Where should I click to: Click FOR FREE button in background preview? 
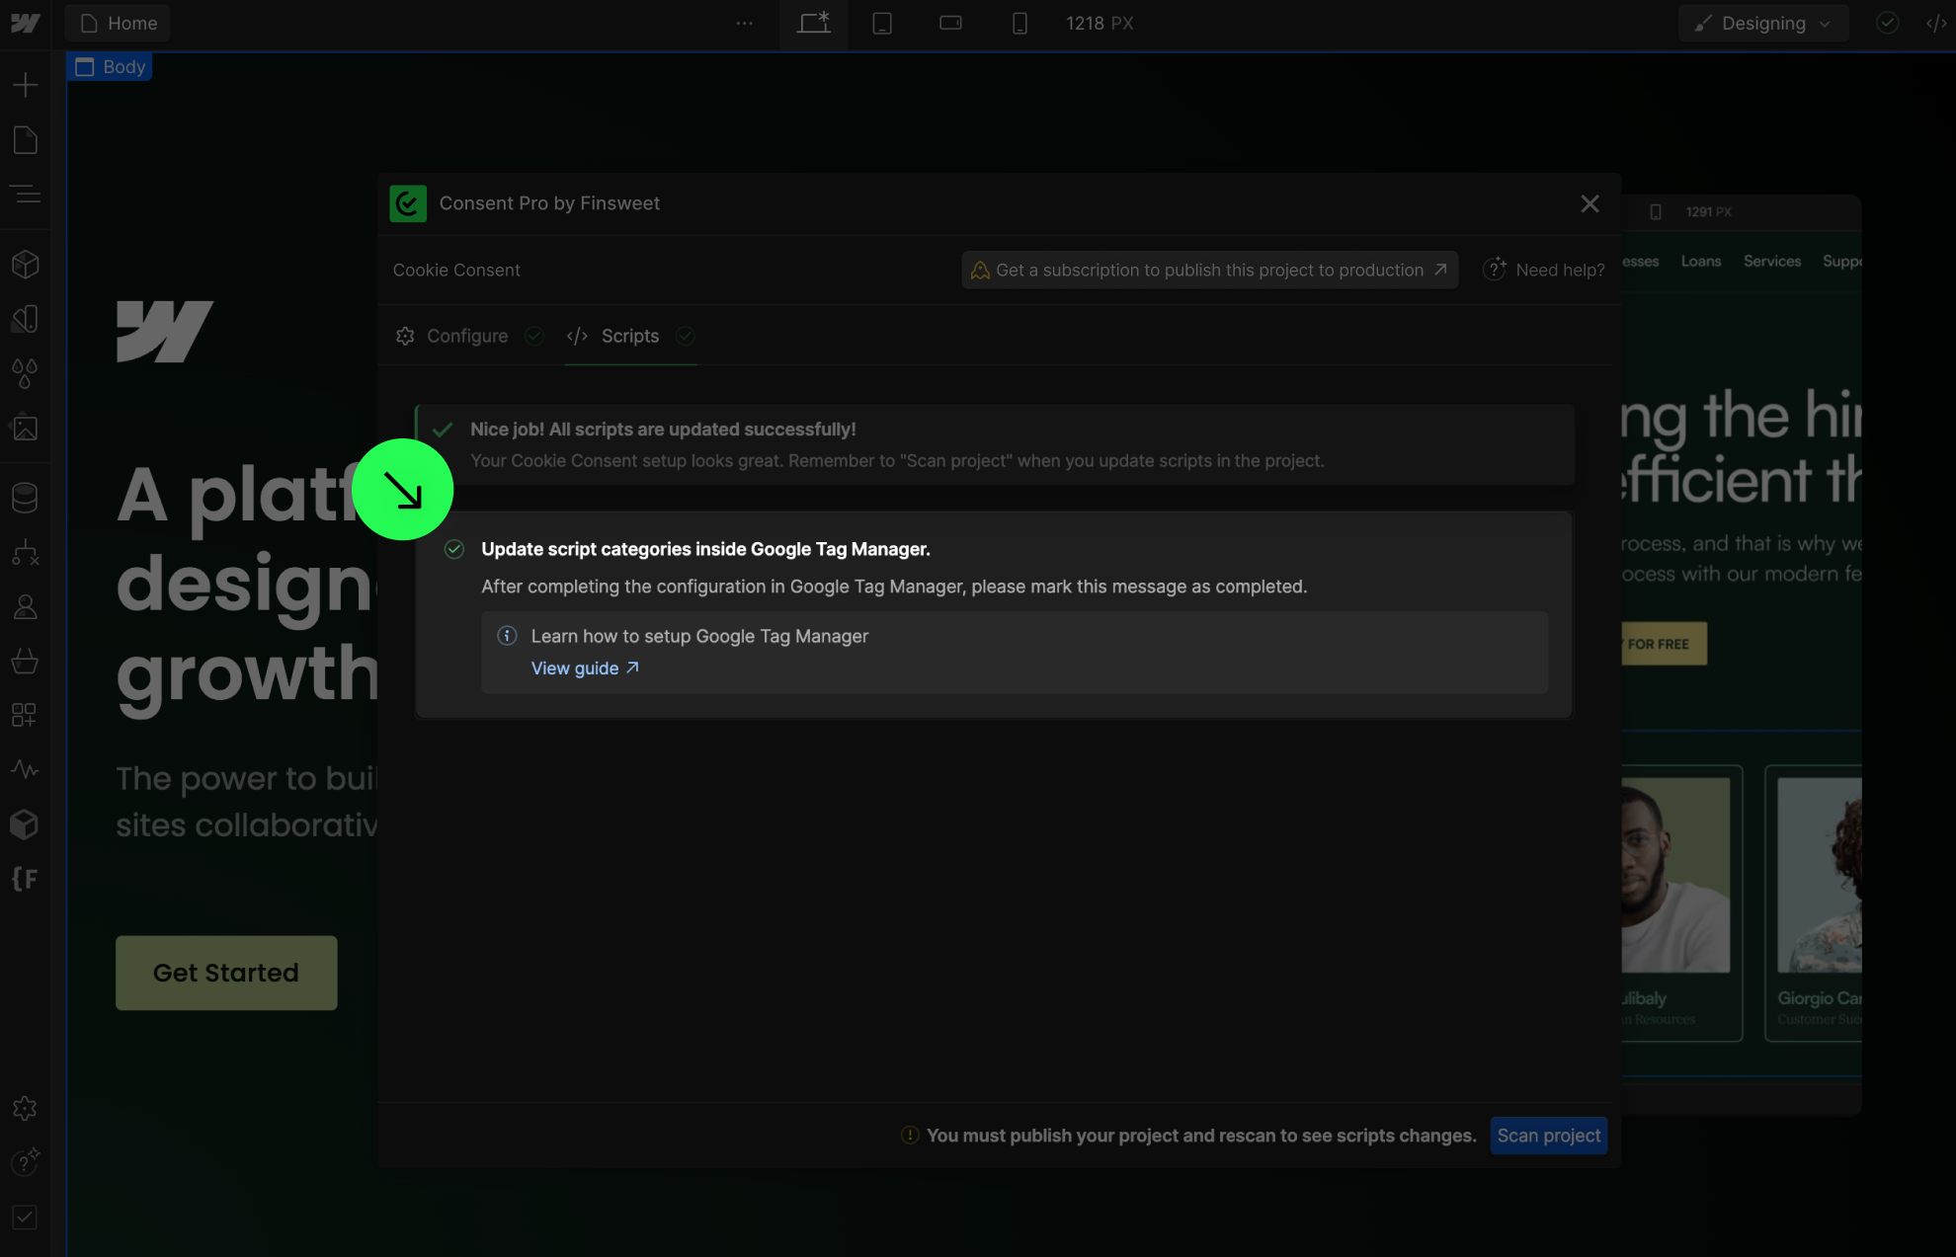click(1664, 644)
